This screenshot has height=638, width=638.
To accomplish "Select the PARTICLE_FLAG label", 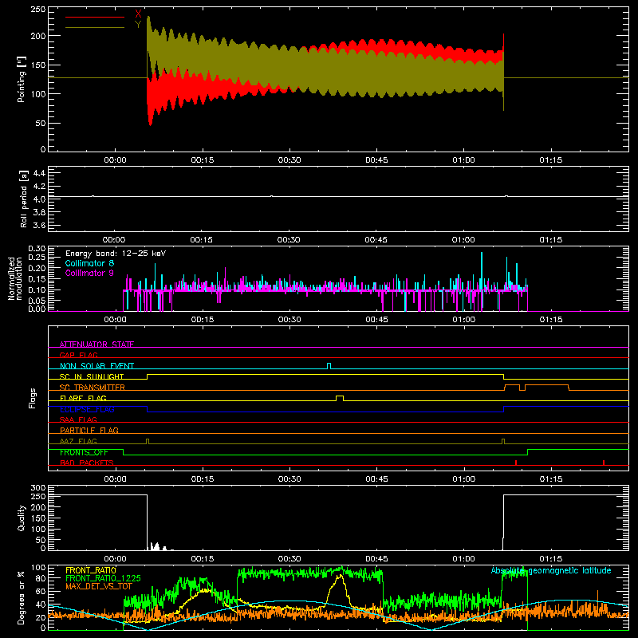I will (x=89, y=430).
